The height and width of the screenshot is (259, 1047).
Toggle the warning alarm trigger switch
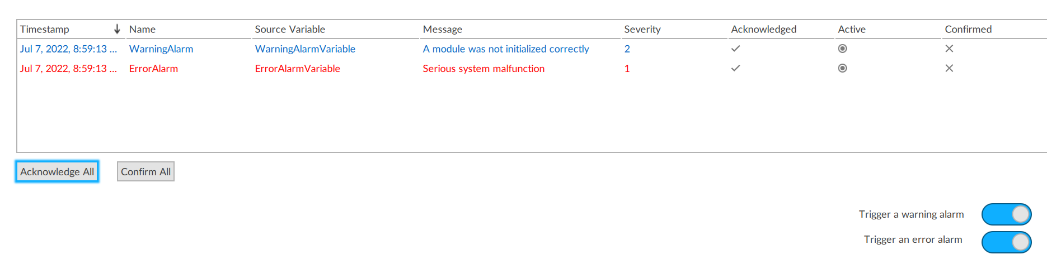1006,214
